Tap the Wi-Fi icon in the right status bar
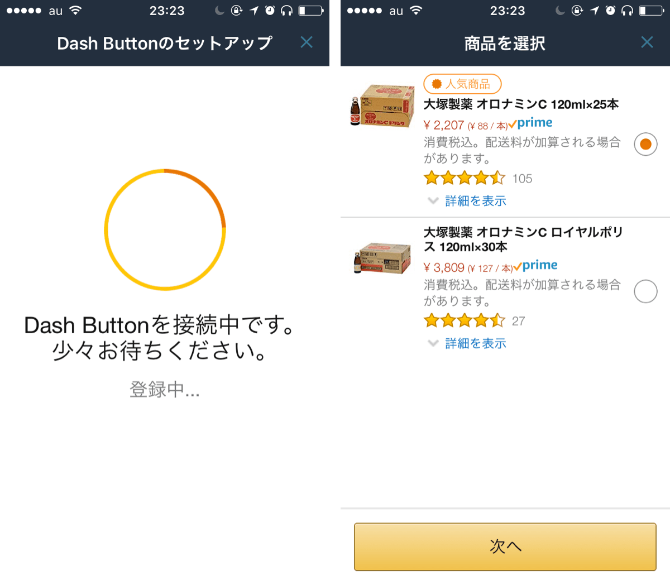 [x=416, y=11]
